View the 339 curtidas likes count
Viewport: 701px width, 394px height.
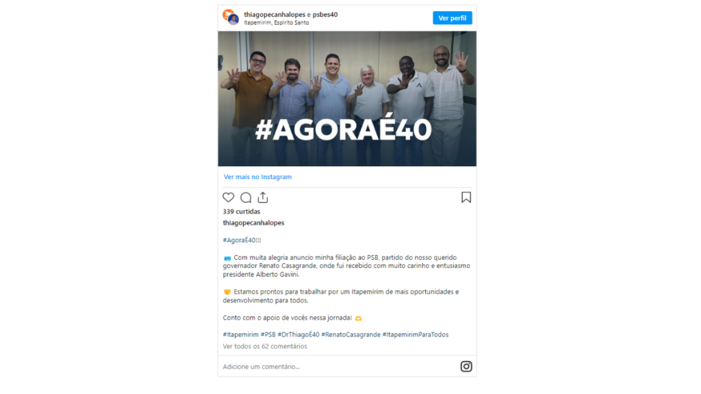242,211
